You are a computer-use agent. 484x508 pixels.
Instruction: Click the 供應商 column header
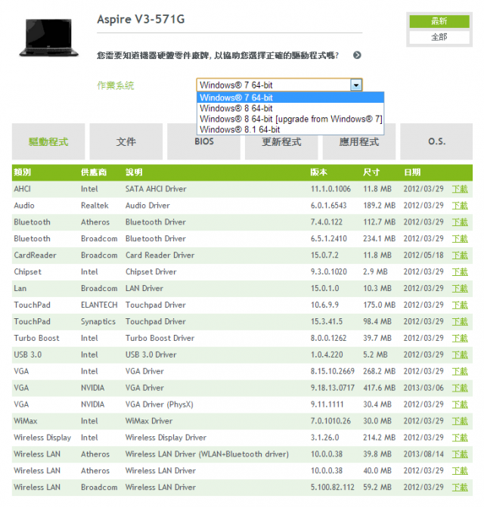(94, 172)
